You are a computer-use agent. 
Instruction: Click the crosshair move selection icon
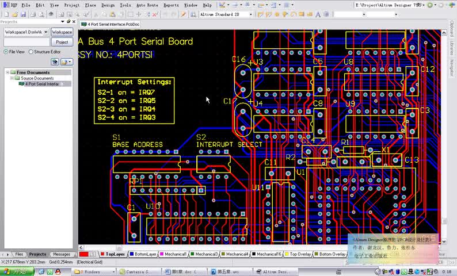pos(139,14)
